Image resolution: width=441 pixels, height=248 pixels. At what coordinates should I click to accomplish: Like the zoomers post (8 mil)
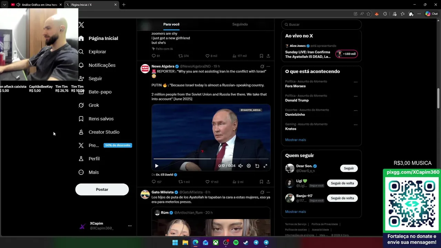[211, 56]
